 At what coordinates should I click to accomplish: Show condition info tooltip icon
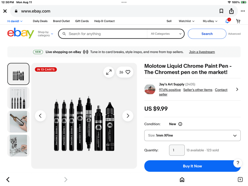(x=180, y=124)
